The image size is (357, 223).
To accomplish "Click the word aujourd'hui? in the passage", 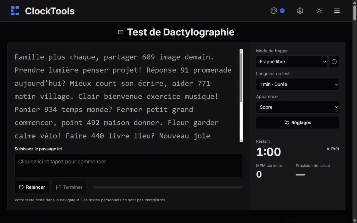I will point(40,83).
